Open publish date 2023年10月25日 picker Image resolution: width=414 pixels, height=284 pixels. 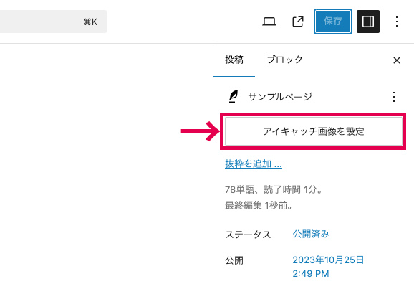[328, 267]
